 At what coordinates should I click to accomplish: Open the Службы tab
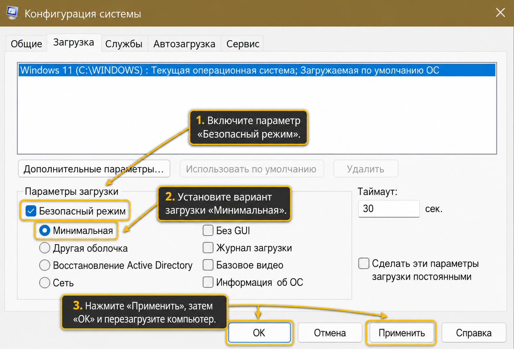124,44
